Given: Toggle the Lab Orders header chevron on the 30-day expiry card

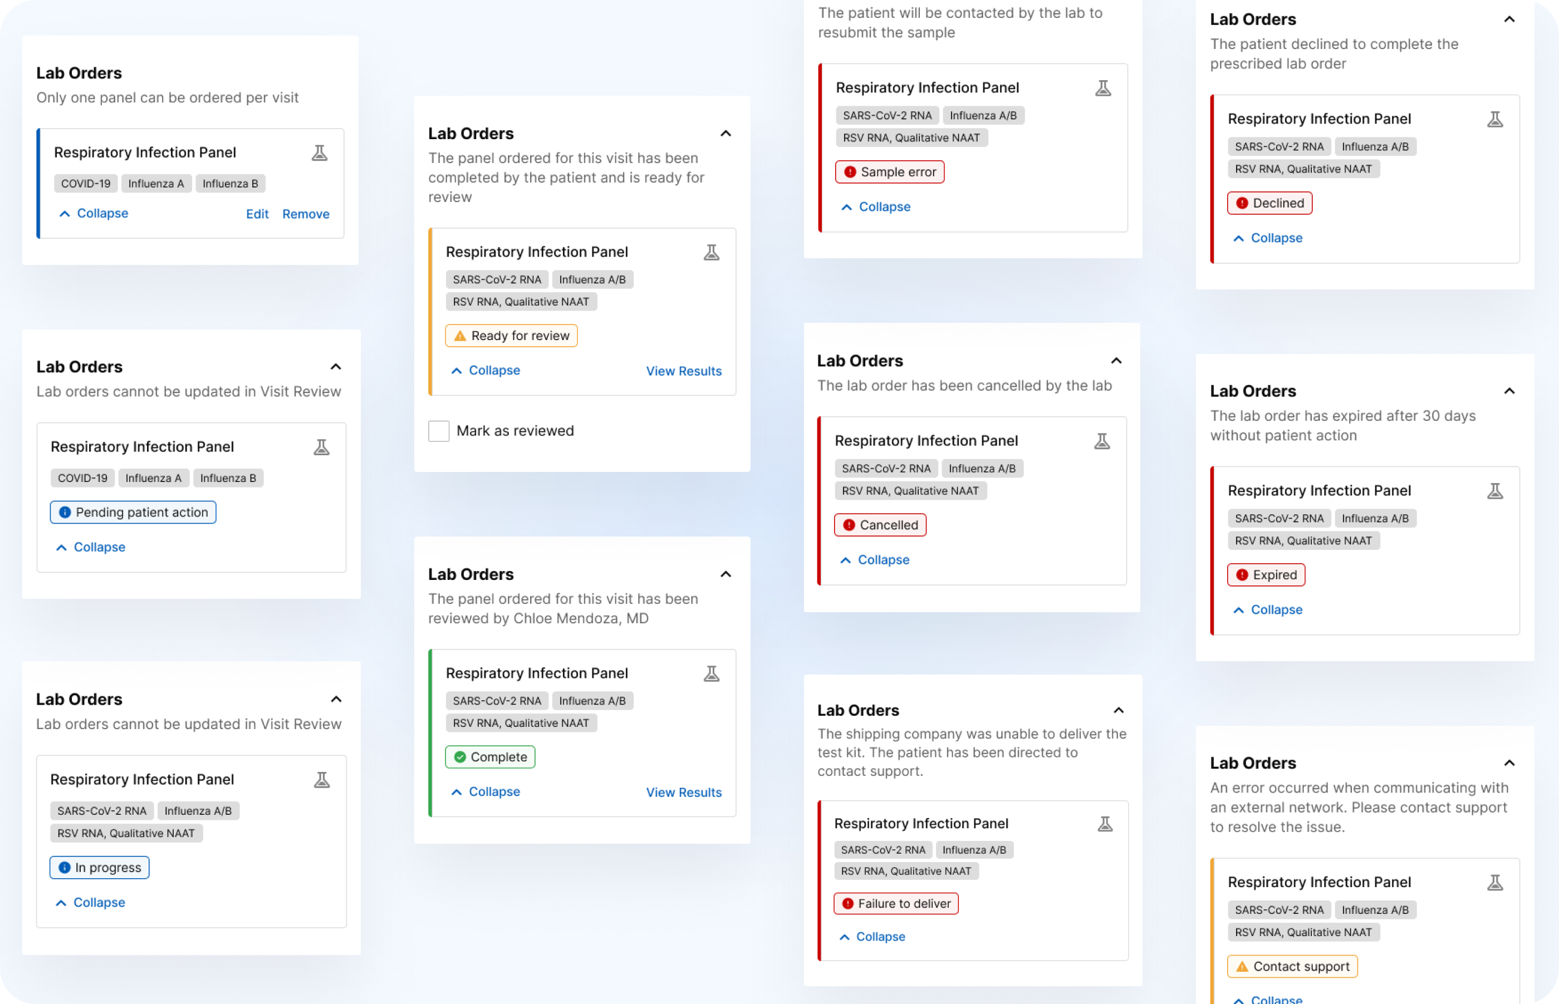Looking at the screenshot, I should [x=1509, y=391].
